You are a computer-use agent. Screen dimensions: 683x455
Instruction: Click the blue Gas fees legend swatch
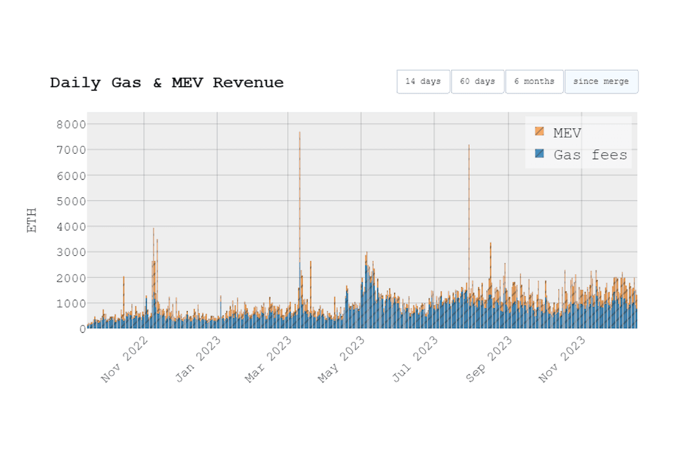click(539, 154)
